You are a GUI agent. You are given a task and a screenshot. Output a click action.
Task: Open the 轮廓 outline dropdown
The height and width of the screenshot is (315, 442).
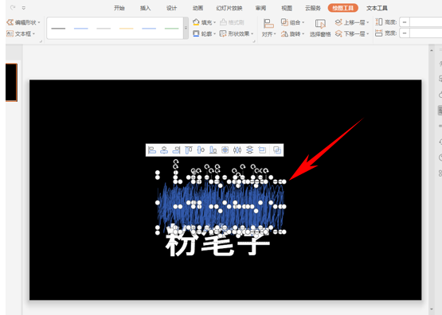pyautogui.click(x=204, y=33)
